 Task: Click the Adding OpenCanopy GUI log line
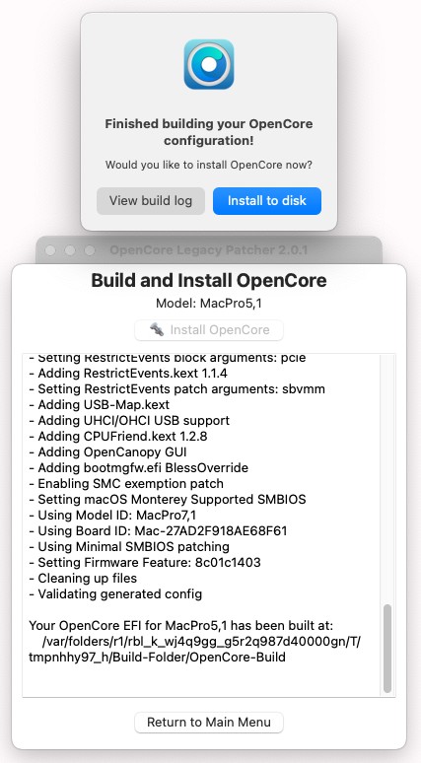[107, 452]
